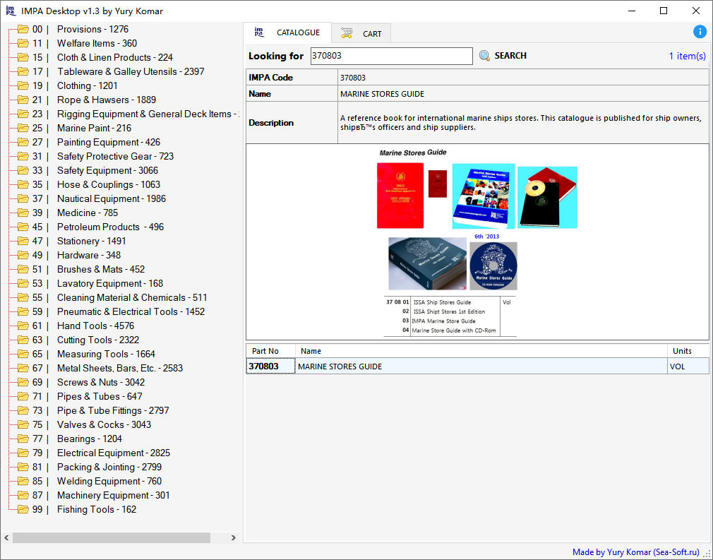Select Cutting Tools - 2322 category
Screen dimensions: 713x560
[x=98, y=340]
